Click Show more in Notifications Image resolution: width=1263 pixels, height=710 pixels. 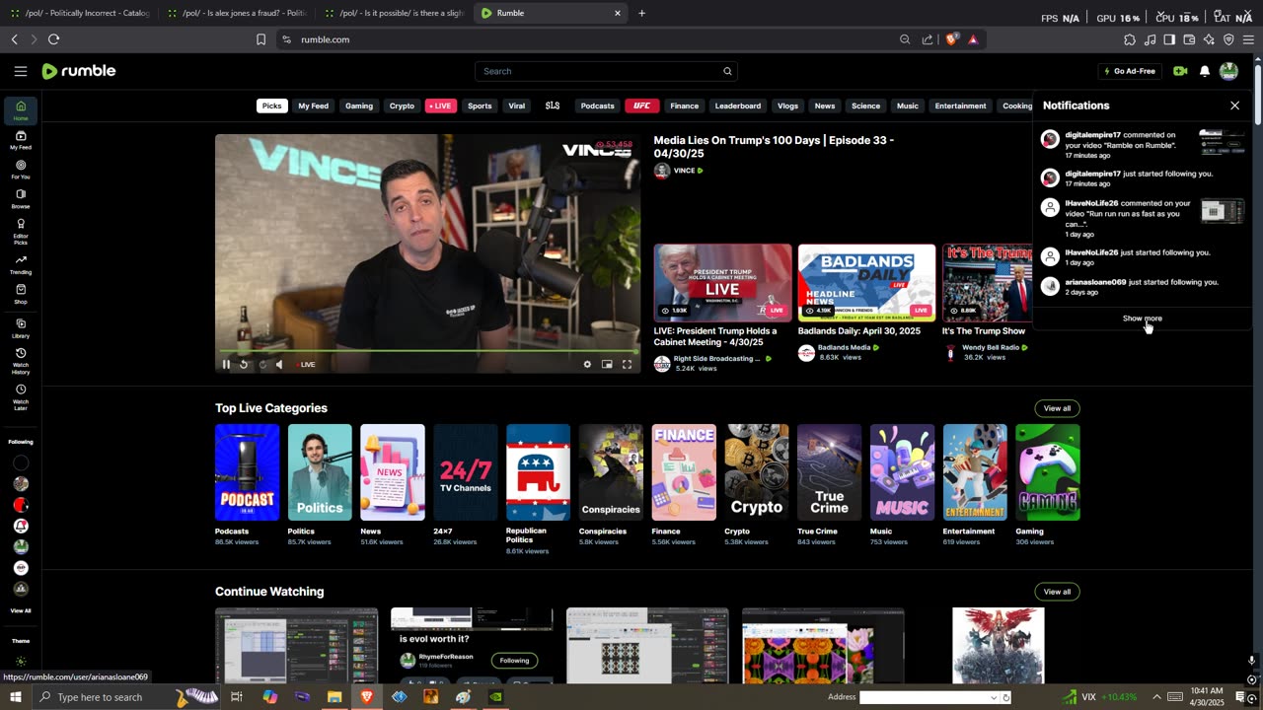tap(1142, 319)
